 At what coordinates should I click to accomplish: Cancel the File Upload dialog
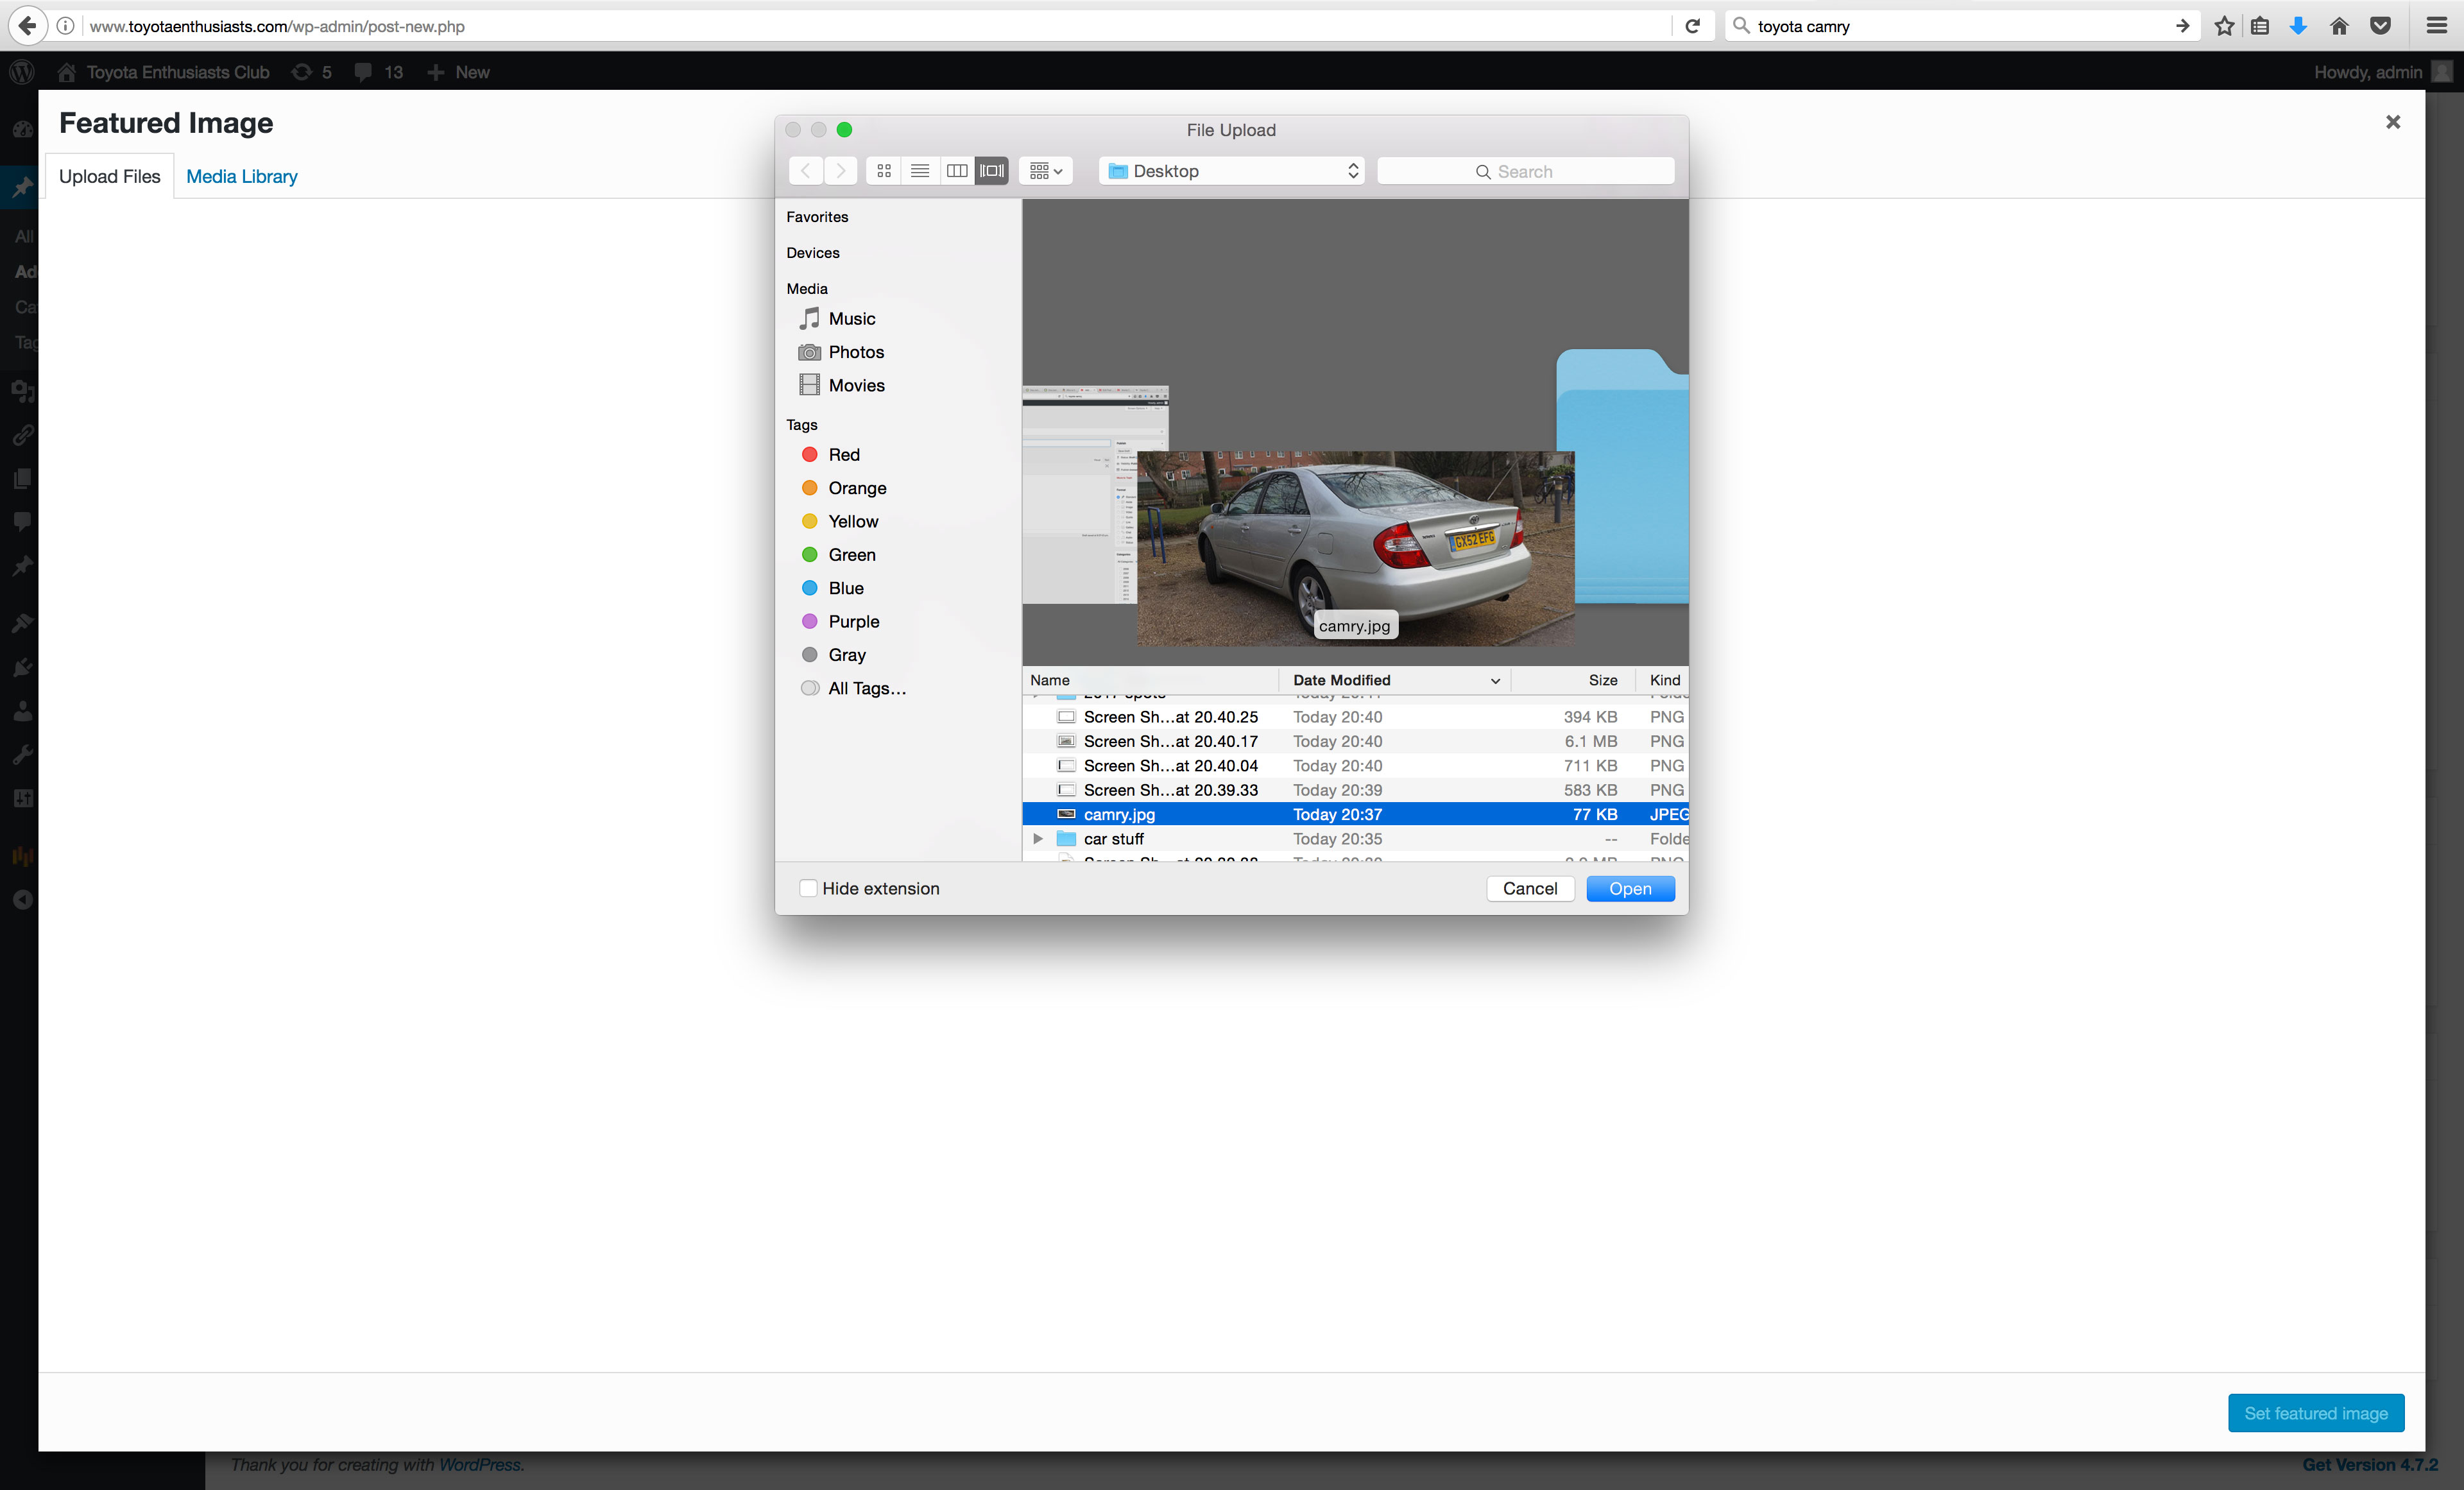coord(1529,888)
